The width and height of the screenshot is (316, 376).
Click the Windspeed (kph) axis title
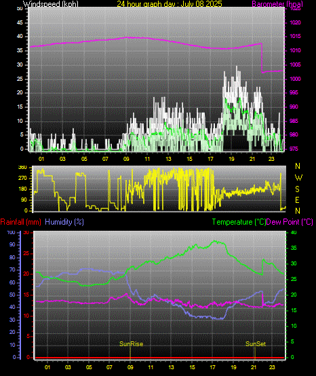pos(51,4)
